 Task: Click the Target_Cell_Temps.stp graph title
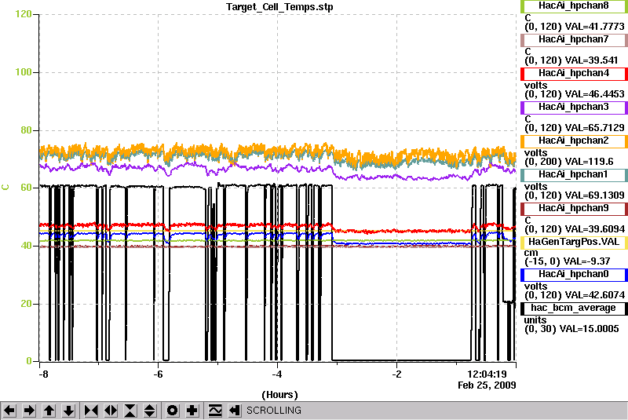pos(279,7)
